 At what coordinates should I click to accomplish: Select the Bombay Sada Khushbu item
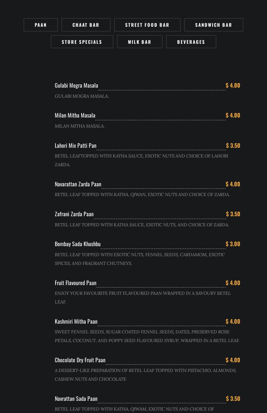(78, 244)
